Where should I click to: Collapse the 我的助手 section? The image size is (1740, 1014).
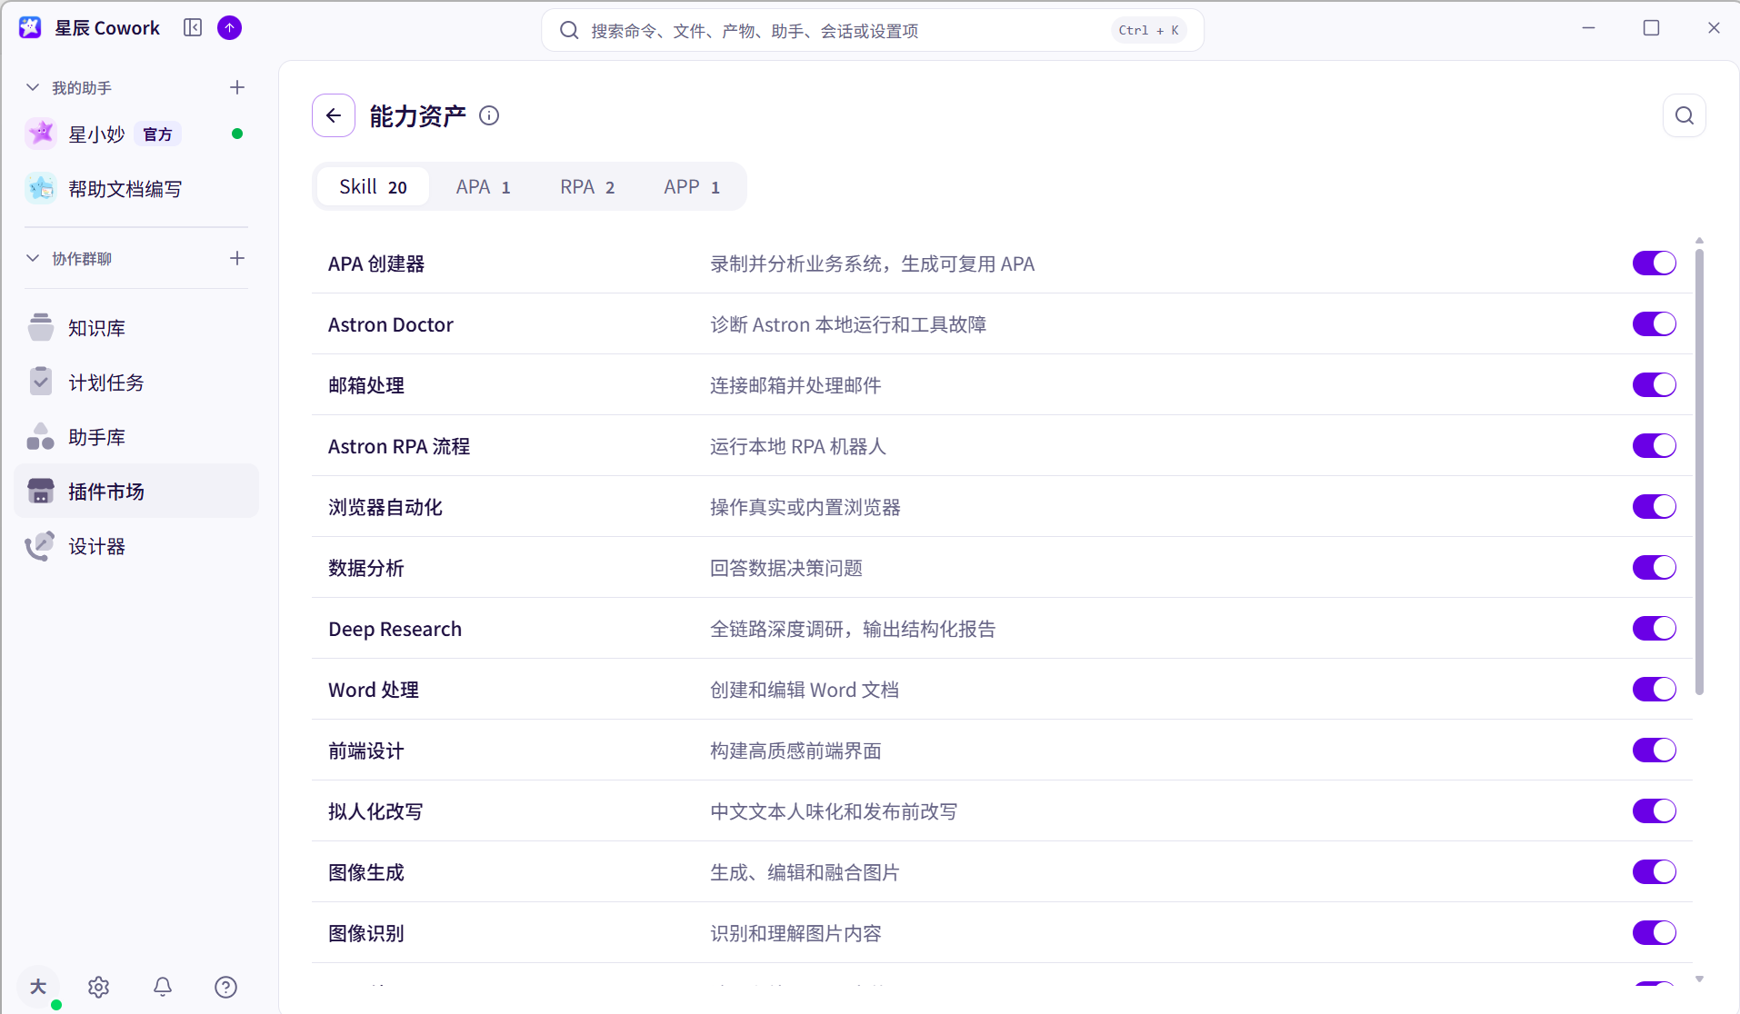[33, 87]
